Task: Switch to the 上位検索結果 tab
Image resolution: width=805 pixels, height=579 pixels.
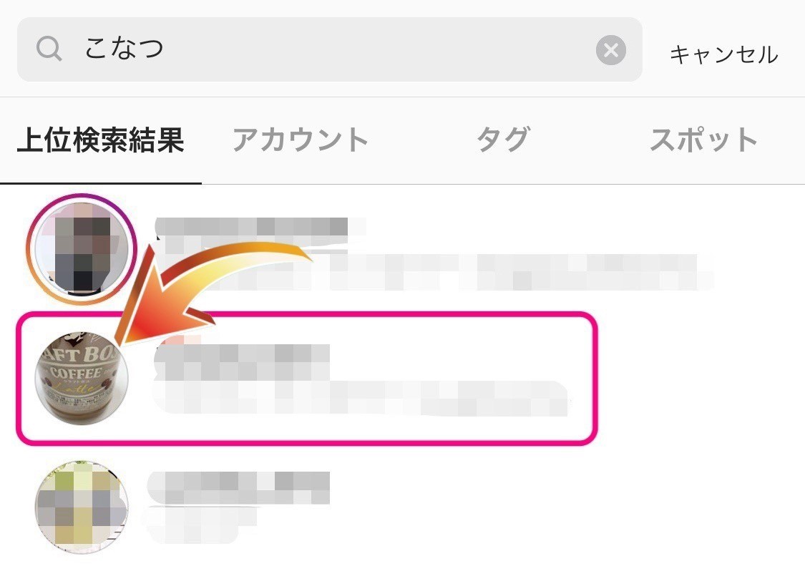Action: (x=101, y=140)
